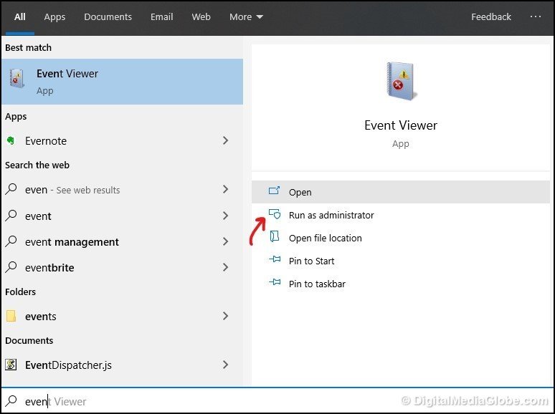This screenshot has height=414, width=555.
Task: Click the Search the web header
Action: 37,165
